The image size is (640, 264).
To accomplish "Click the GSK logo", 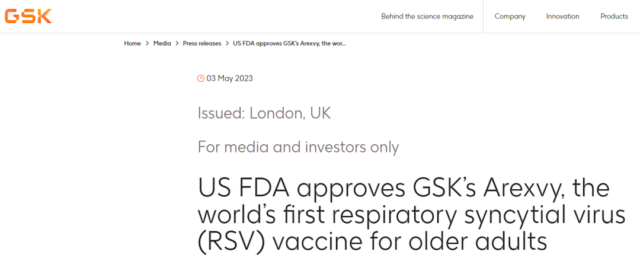I will (28, 16).
